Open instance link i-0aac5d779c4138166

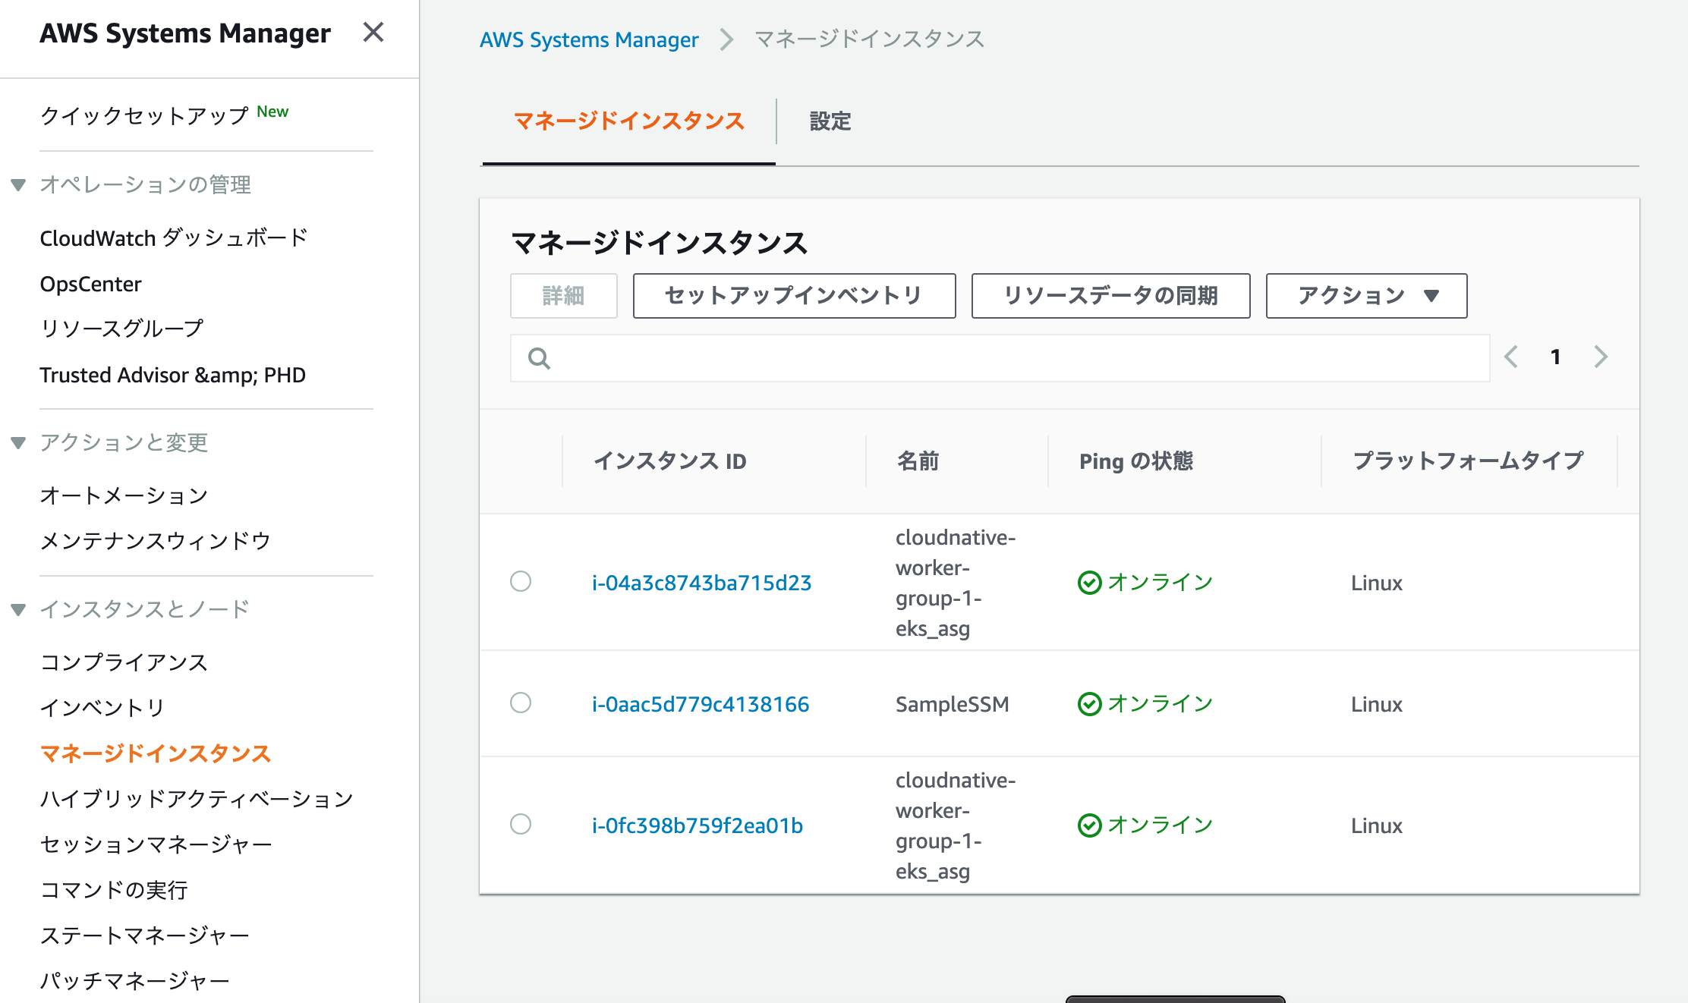pyautogui.click(x=701, y=704)
